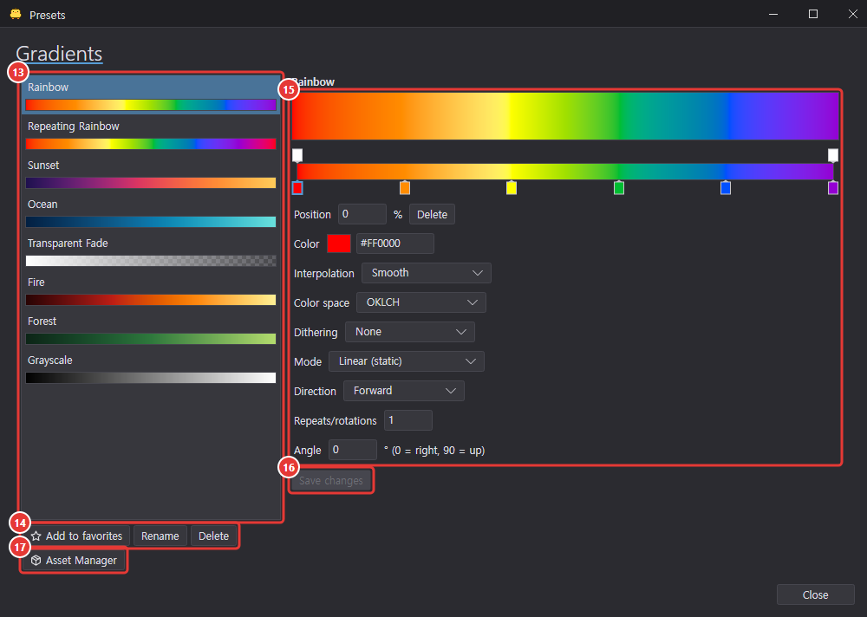Delete the selected color stop

pos(432,215)
